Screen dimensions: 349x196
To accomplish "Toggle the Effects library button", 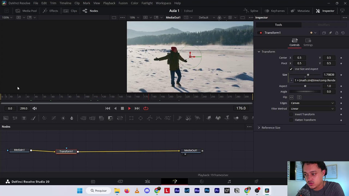I will [50, 11].
